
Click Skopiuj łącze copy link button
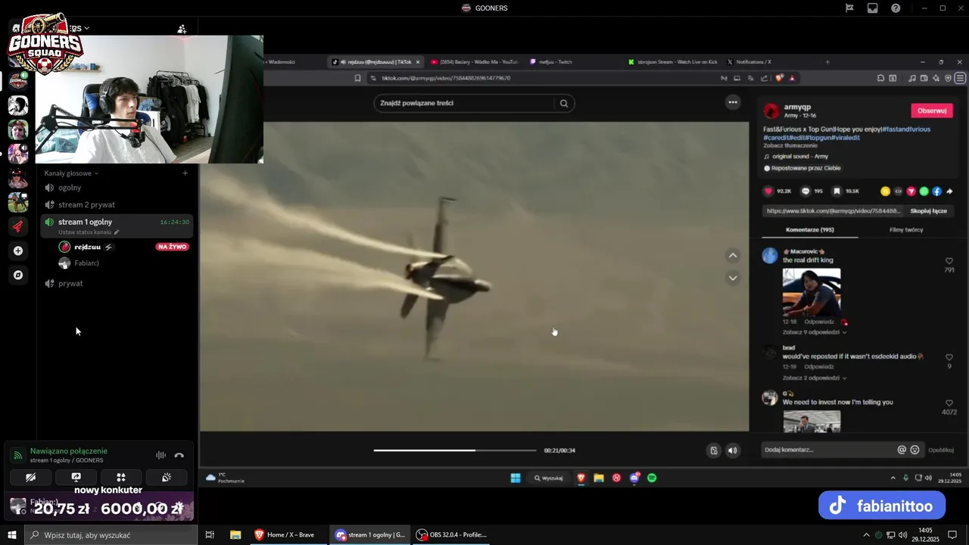pos(928,211)
